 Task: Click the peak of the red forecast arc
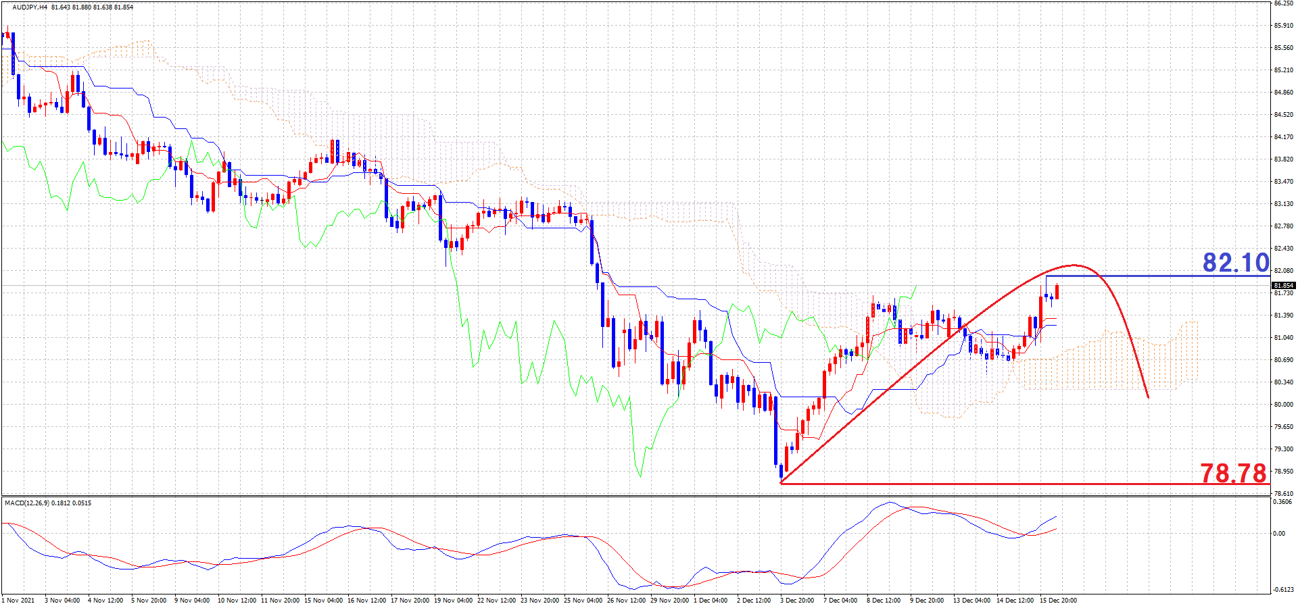(x=1074, y=265)
